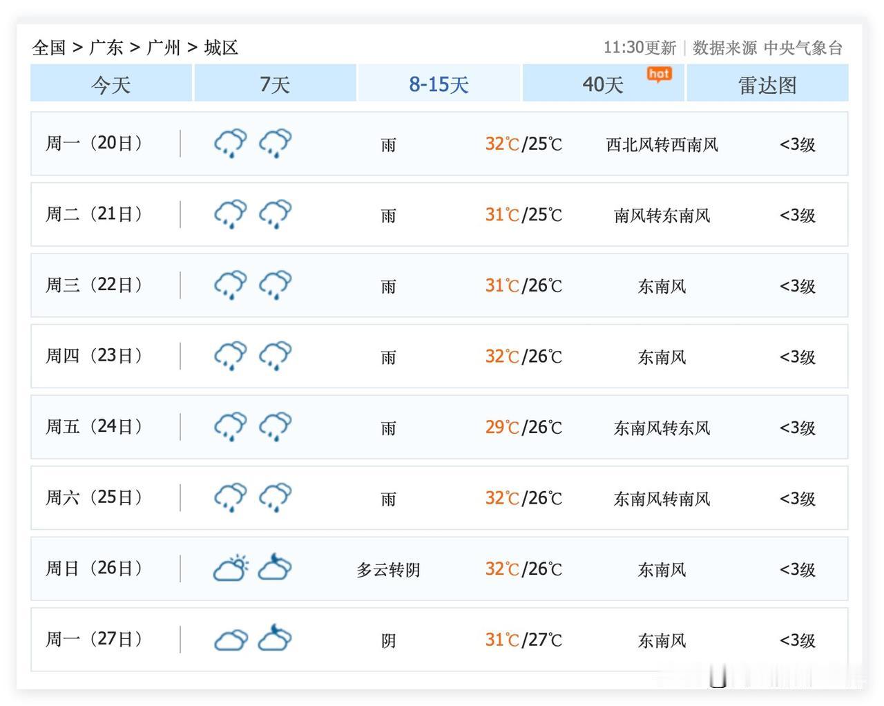Select the 周四（23日） date label
Screen dimensions: 884x706
[x=94, y=356]
